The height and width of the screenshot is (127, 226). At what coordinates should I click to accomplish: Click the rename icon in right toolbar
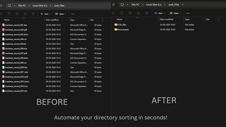(130, 13)
